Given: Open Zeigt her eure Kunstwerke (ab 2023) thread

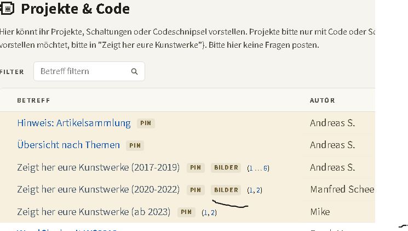Looking at the screenshot, I should point(94,212).
